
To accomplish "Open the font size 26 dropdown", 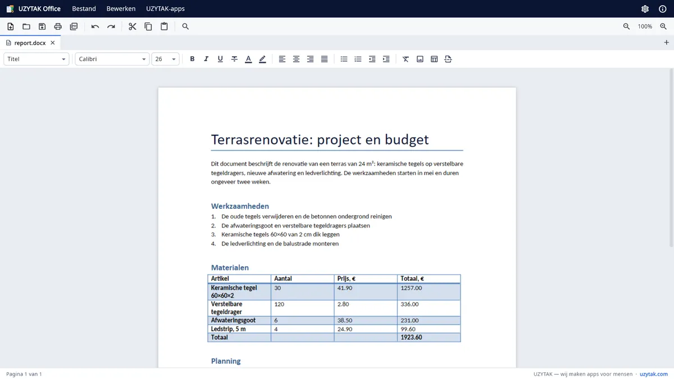I will (166, 59).
